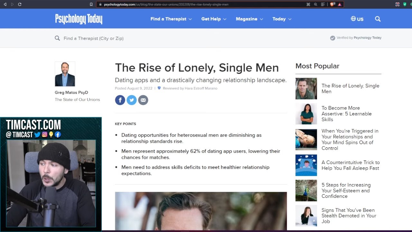Click the key point about diminishing dating opportunities
Screen dimensions: 412x232
[x=192, y=138]
